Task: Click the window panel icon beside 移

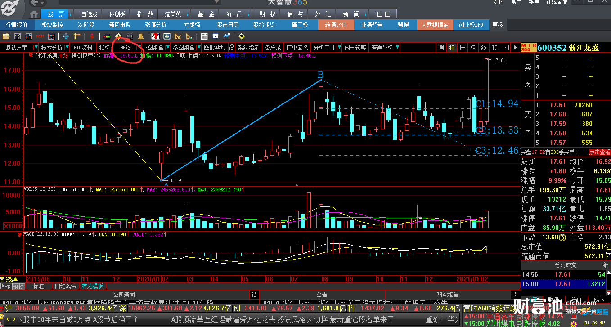Action: pyautogui.click(x=506, y=48)
